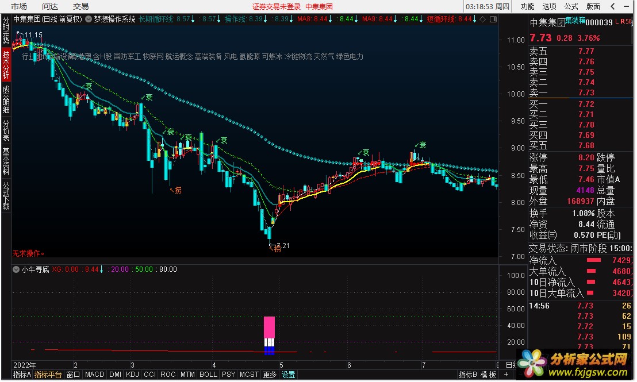Click the 窗口 tab

coord(73,375)
